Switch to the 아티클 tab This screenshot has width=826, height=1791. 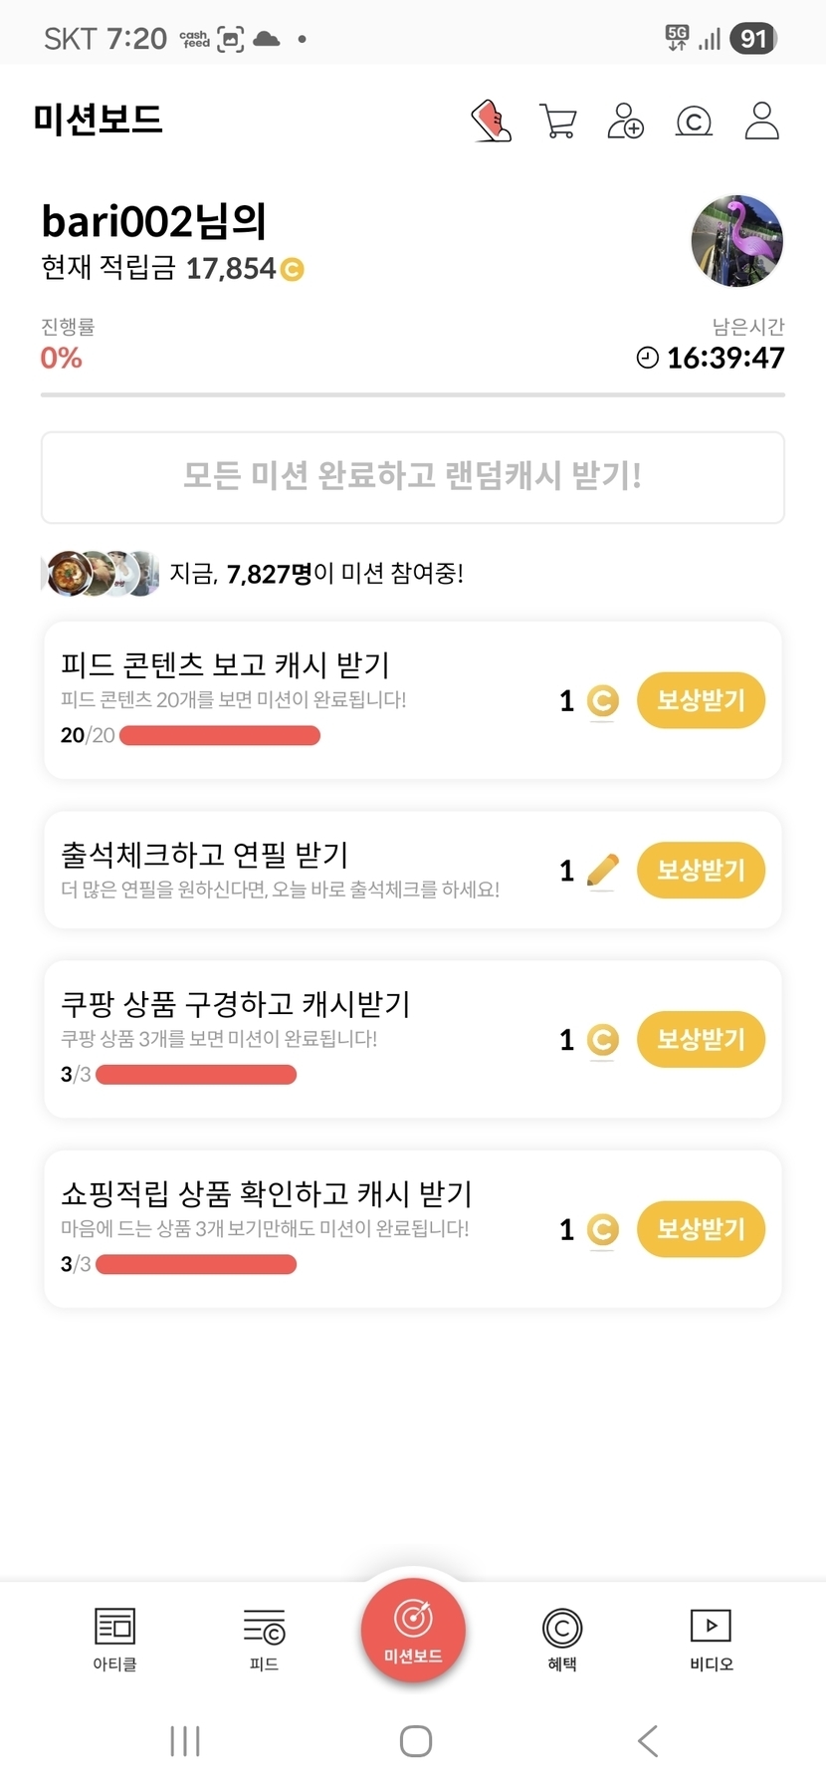tap(114, 1639)
